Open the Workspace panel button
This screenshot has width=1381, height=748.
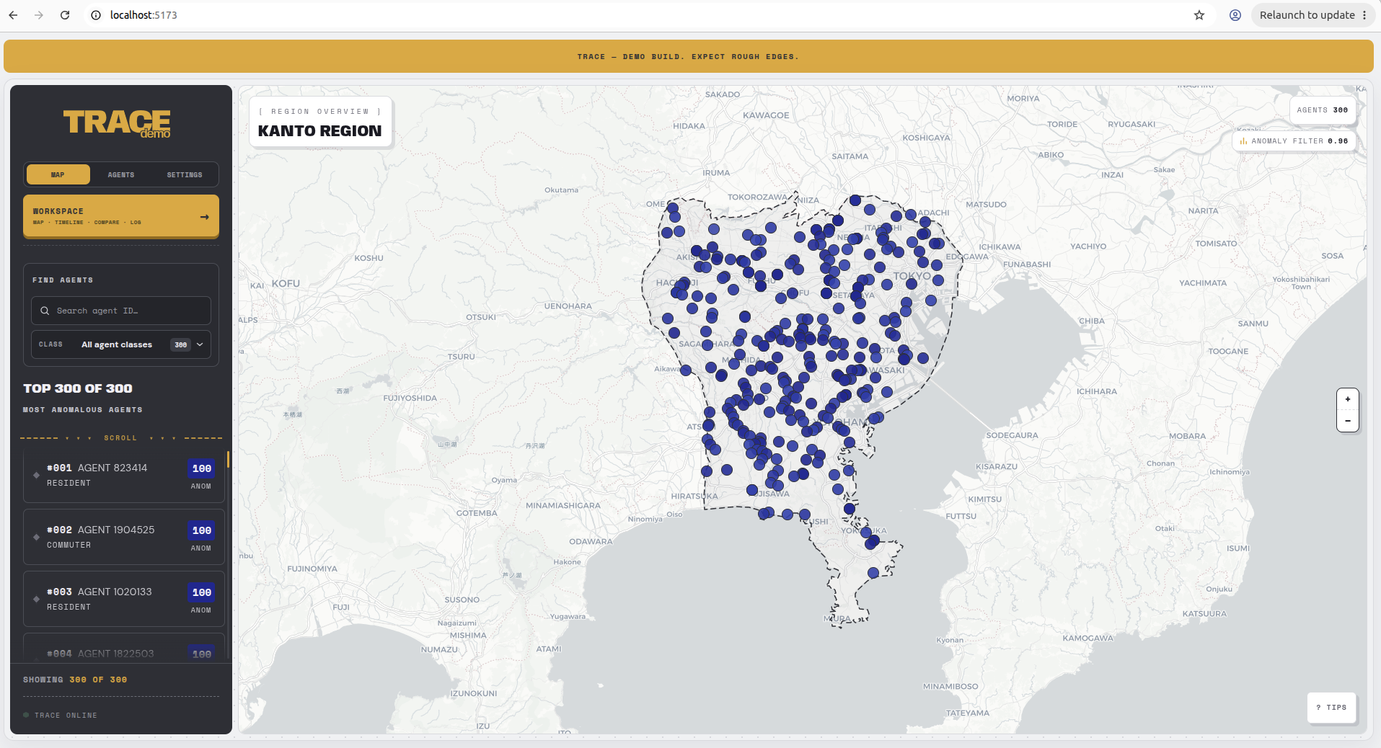121,216
